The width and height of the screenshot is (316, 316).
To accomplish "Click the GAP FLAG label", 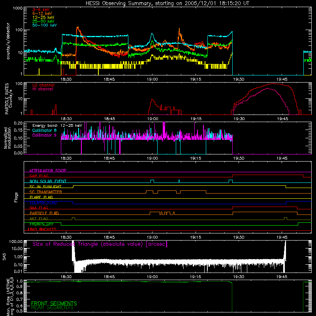I will click(39, 176).
